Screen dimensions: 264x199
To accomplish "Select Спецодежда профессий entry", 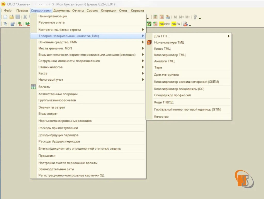I will click(189, 95).
